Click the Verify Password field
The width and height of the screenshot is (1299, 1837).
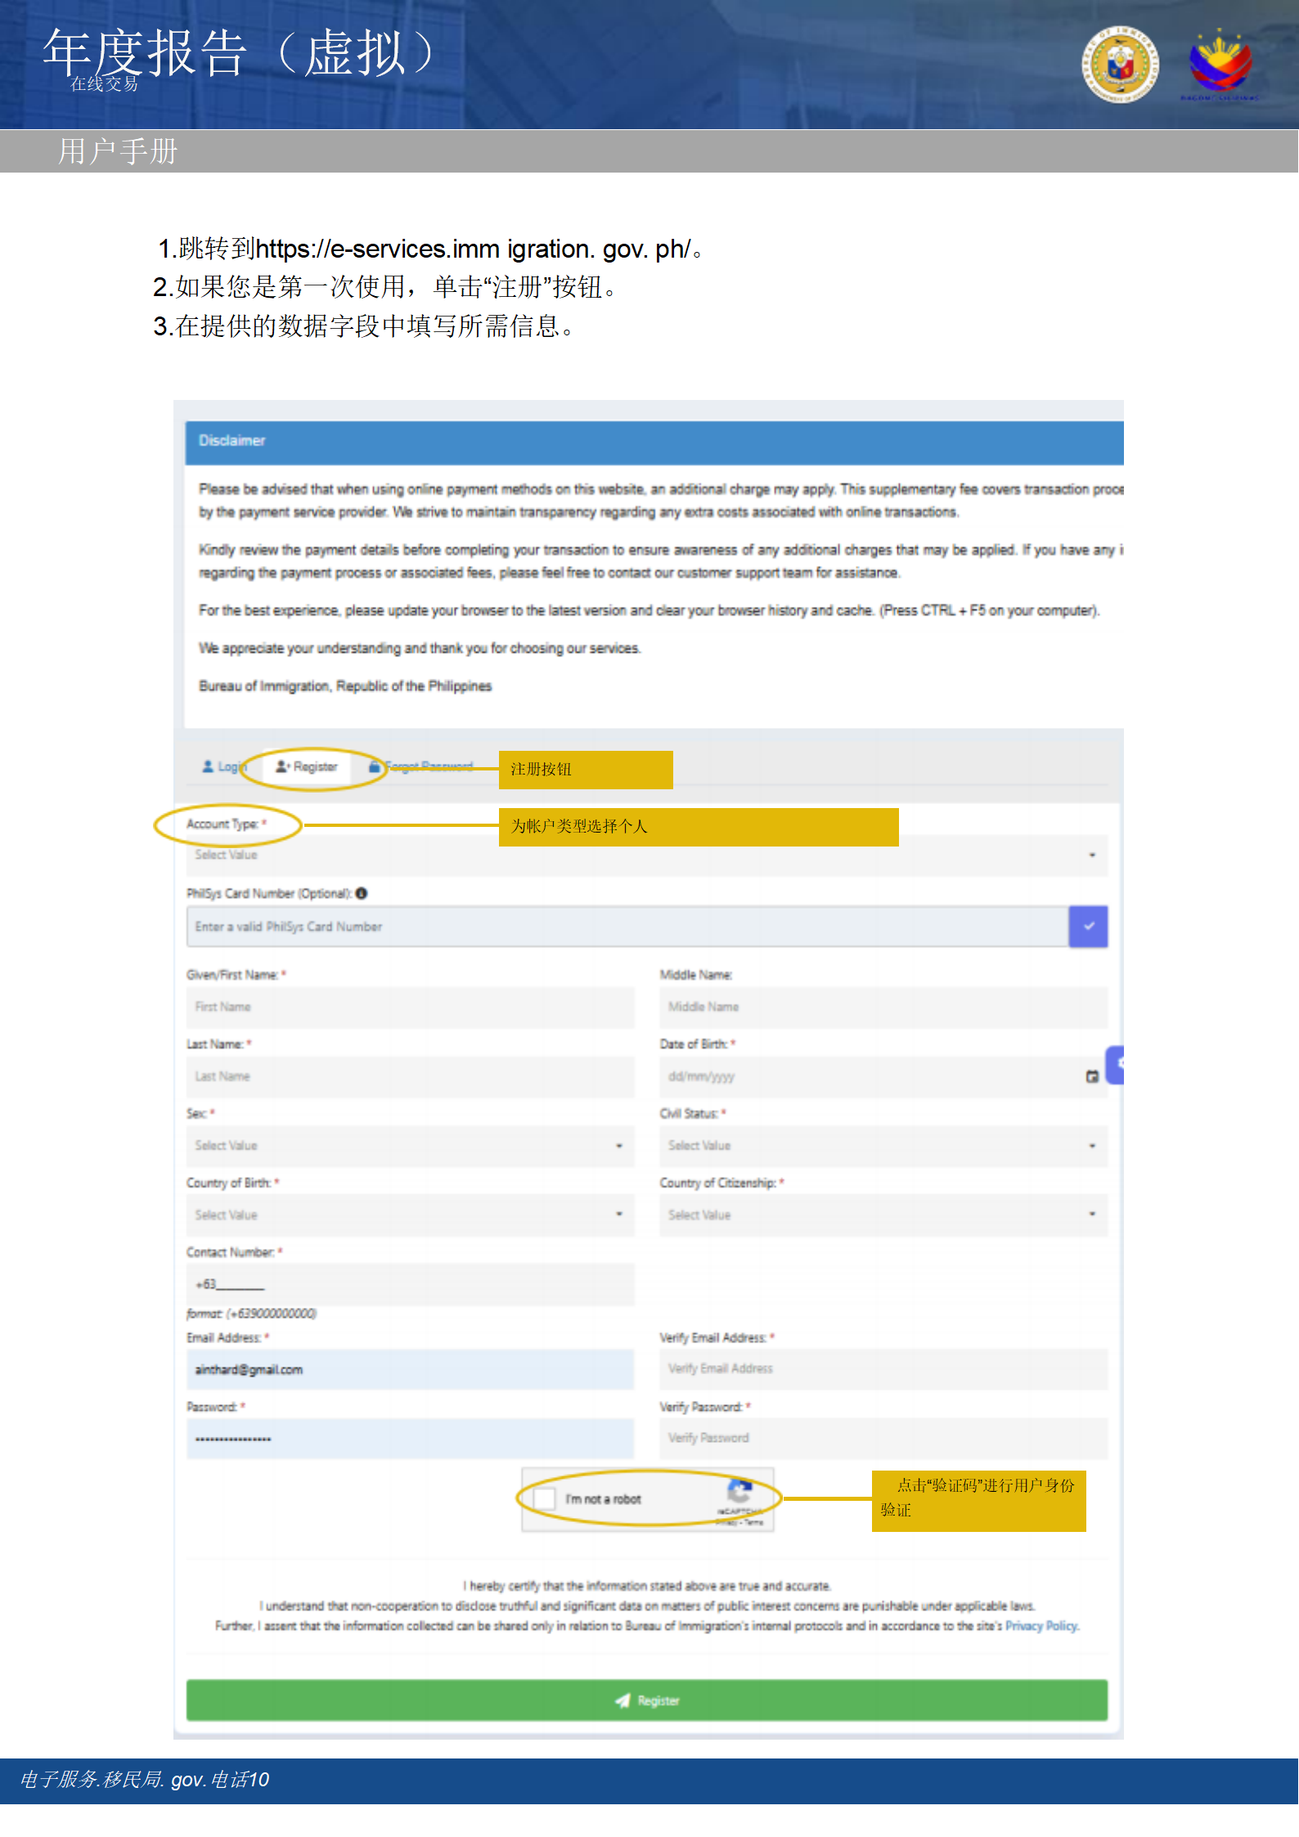pyautogui.click(x=883, y=1439)
